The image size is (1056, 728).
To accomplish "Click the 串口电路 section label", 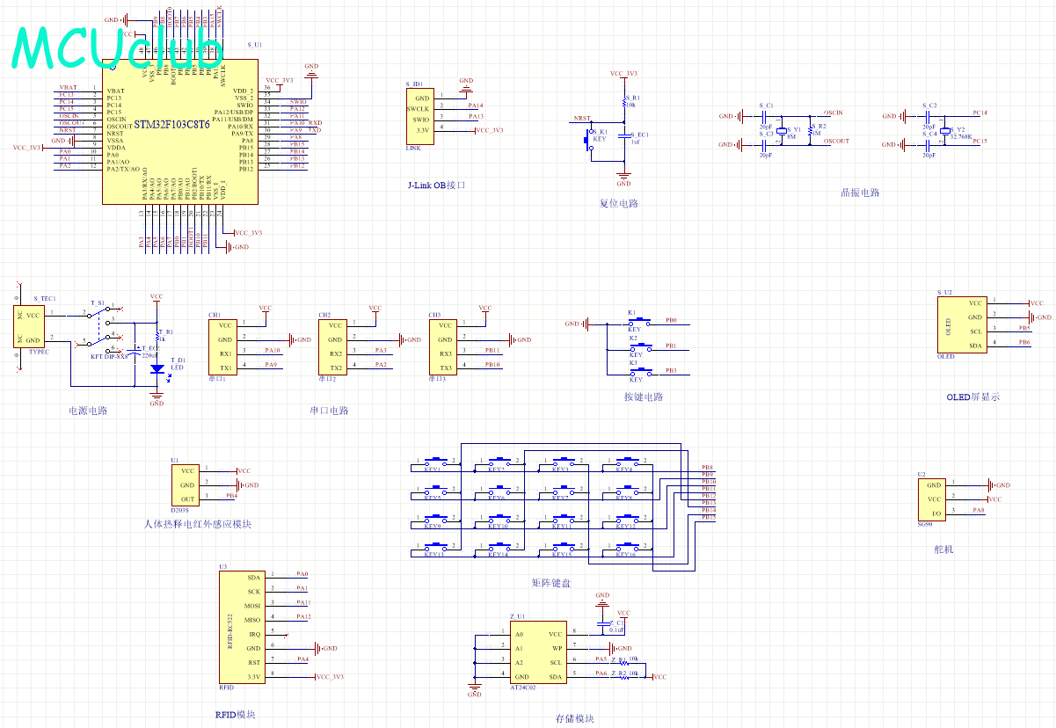I will pyautogui.click(x=329, y=411).
